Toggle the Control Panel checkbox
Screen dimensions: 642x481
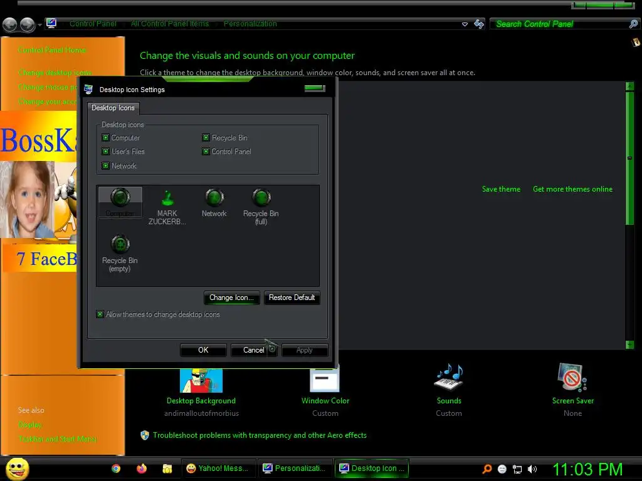[x=206, y=152]
